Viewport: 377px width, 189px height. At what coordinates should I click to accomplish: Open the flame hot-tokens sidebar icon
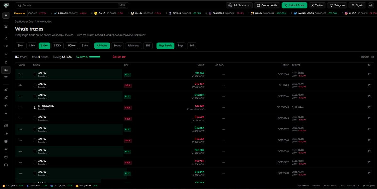point(6,62)
